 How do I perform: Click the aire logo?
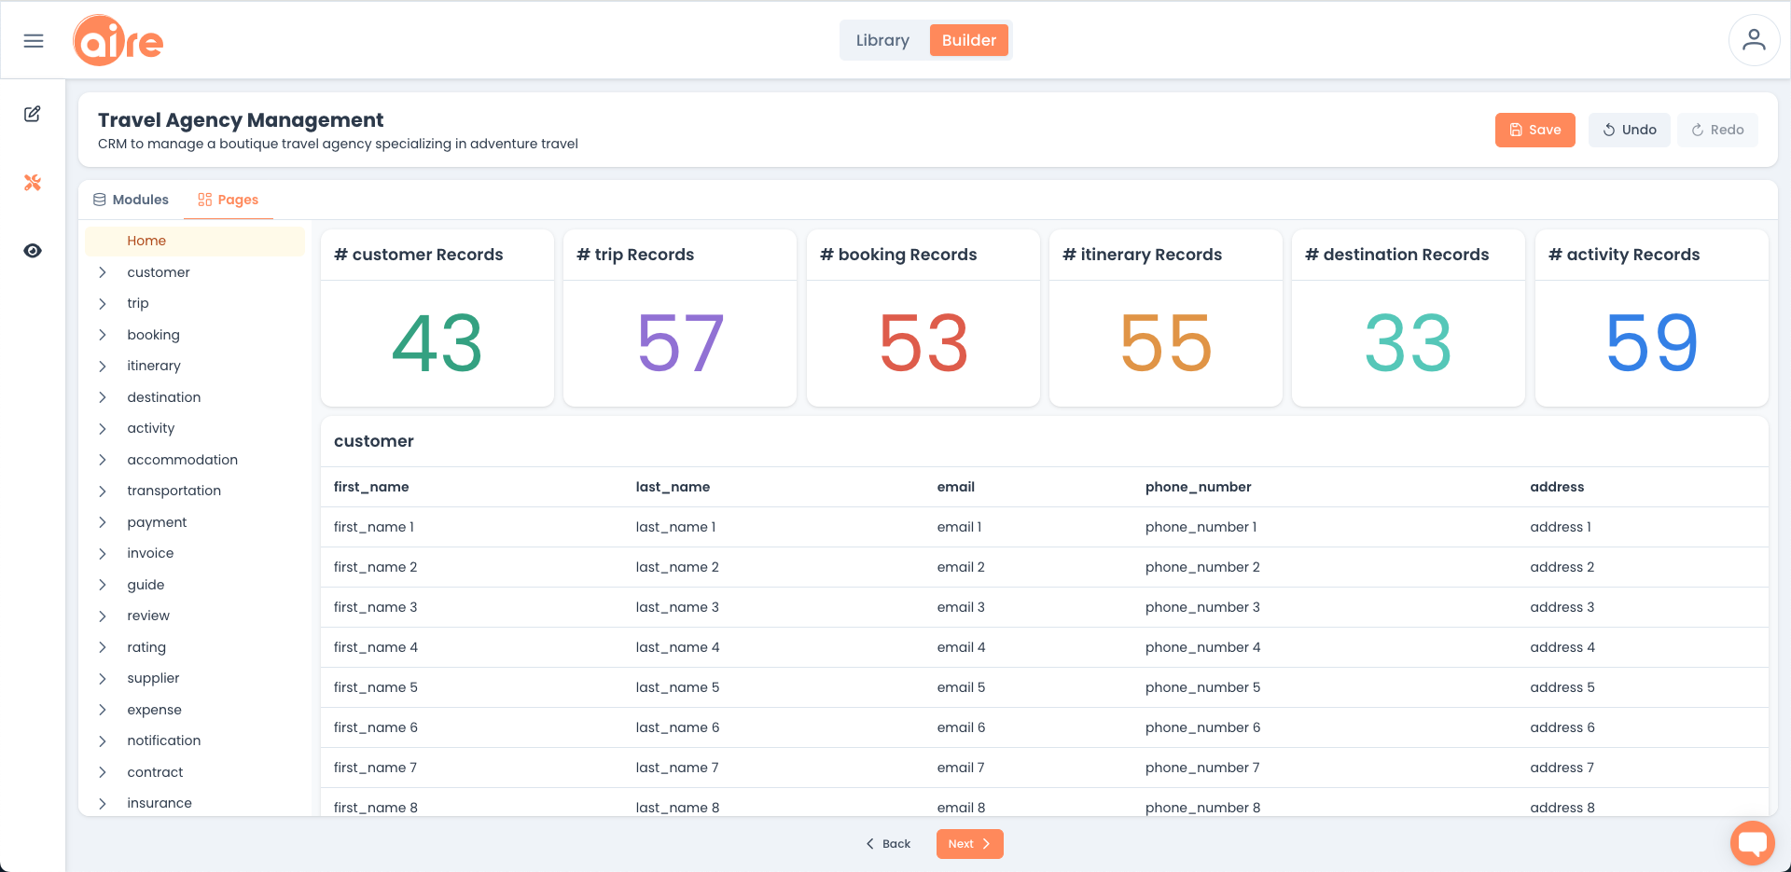click(118, 41)
